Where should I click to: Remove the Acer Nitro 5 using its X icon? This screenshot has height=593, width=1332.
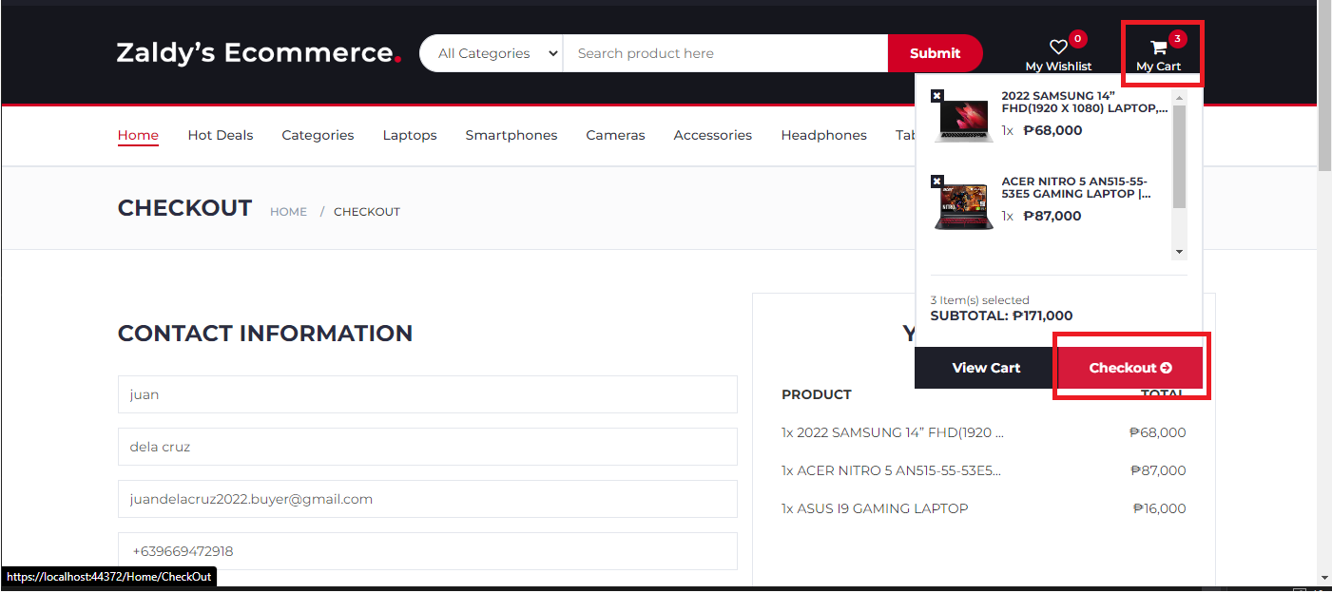(x=937, y=181)
